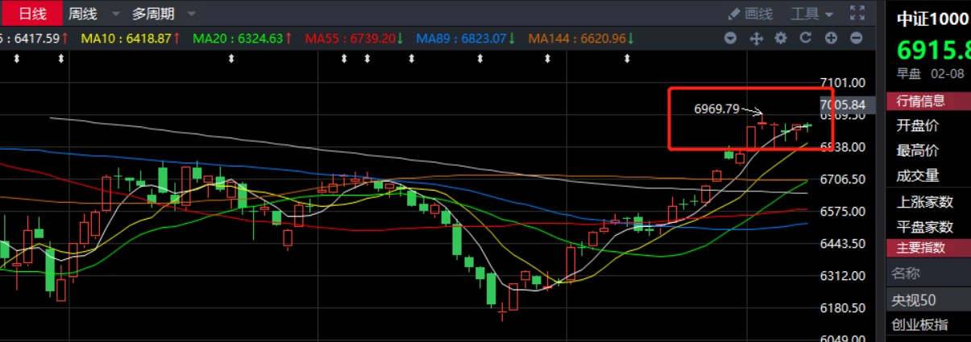Open the 工具 tools dropdown
The image size is (971, 342).
811,14
